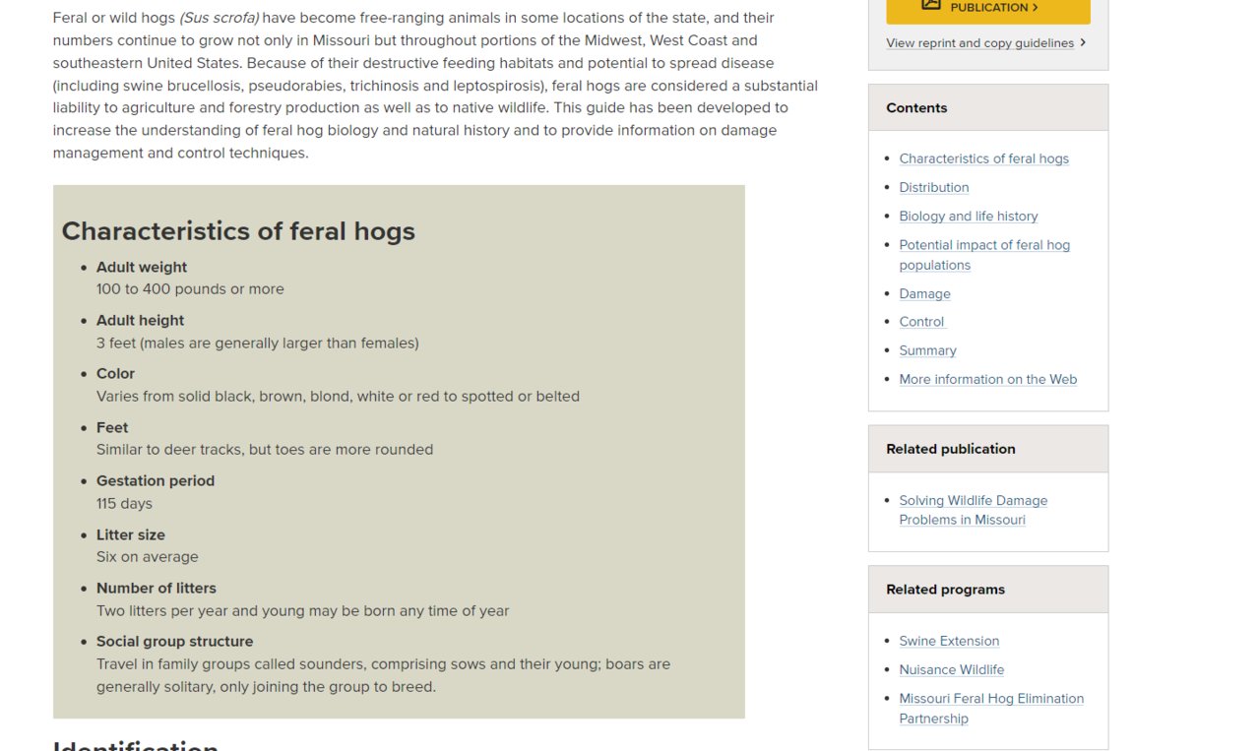The width and height of the screenshot is (1259, 751).
Task: Click the Related publication panel header
Action: pos(988,449)
